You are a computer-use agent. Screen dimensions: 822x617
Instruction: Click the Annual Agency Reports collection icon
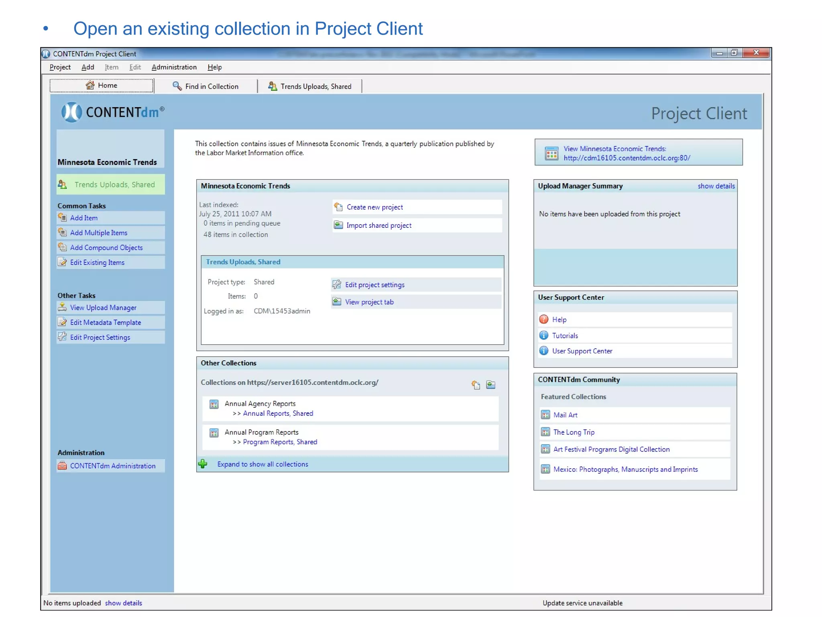tap(214, 404)
